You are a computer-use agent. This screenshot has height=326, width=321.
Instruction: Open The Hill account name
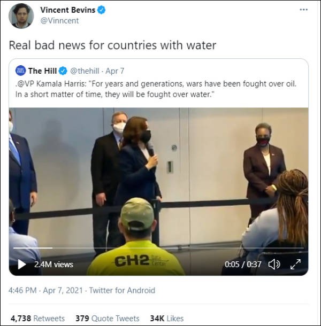coord(42,71)
